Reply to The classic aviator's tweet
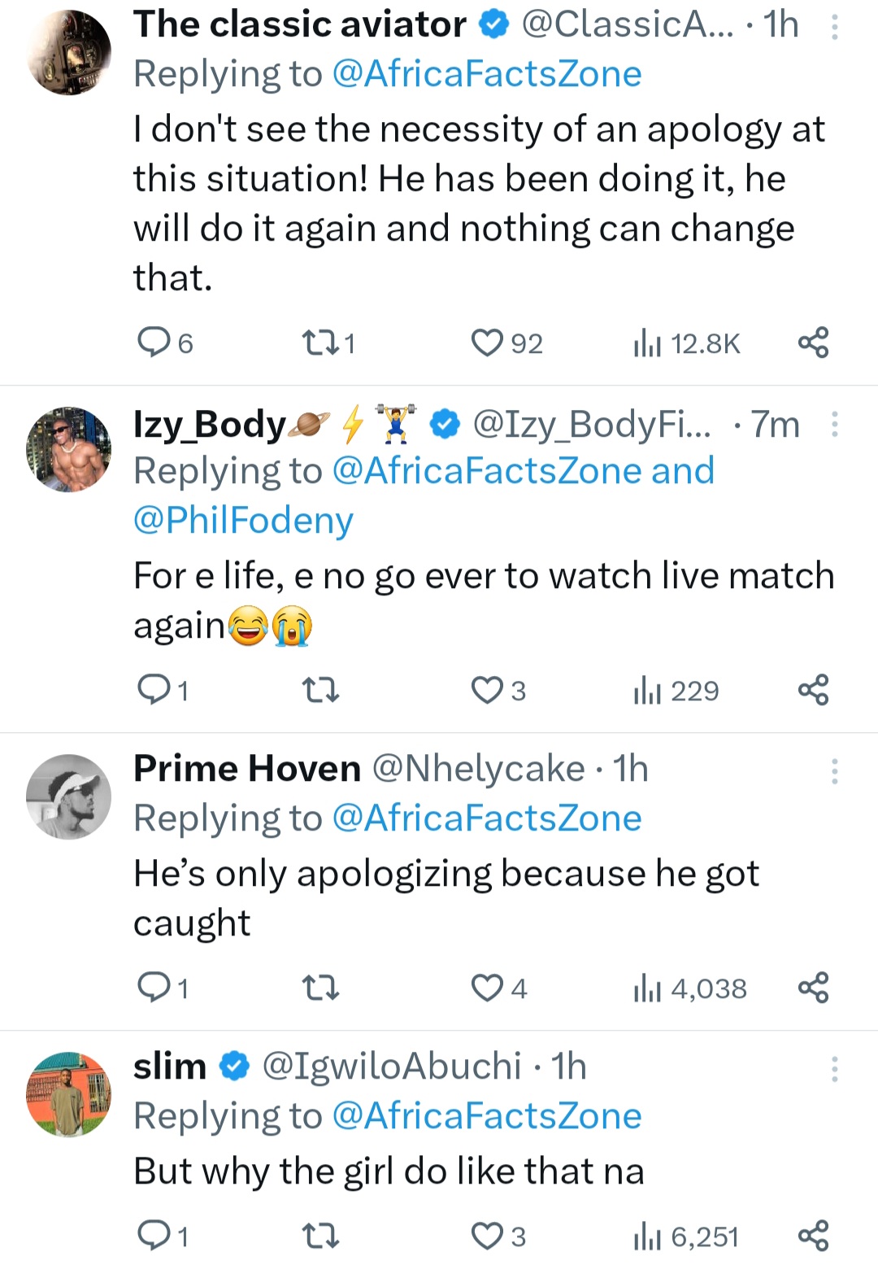The width and height of the screenshot is (878, 1265). click(153, 342)
